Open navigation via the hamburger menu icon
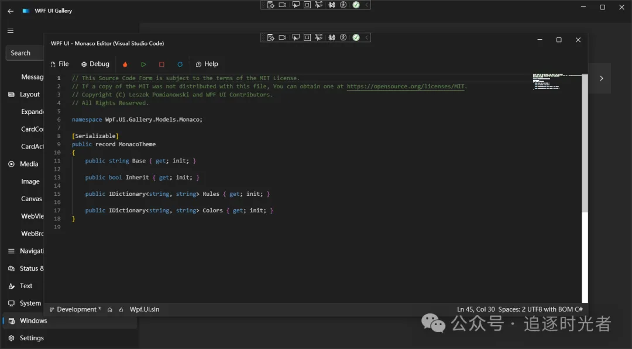 pos(10,30)
